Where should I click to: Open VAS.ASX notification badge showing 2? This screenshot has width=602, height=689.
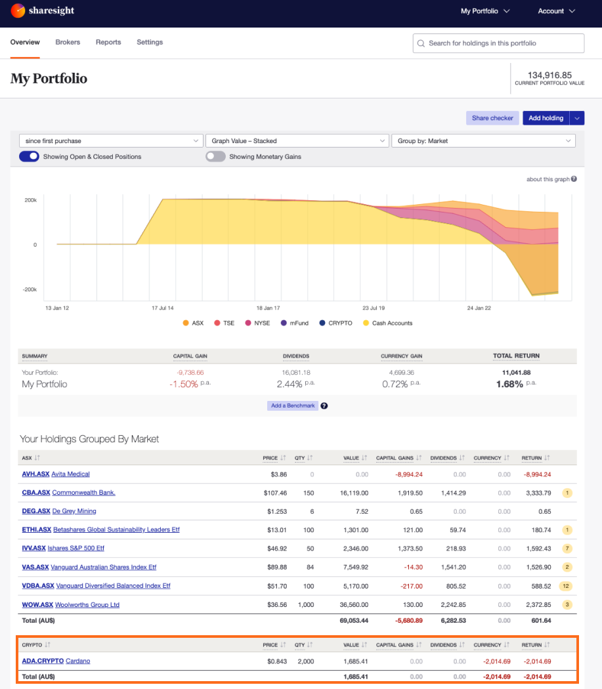[x=567, y=567]
